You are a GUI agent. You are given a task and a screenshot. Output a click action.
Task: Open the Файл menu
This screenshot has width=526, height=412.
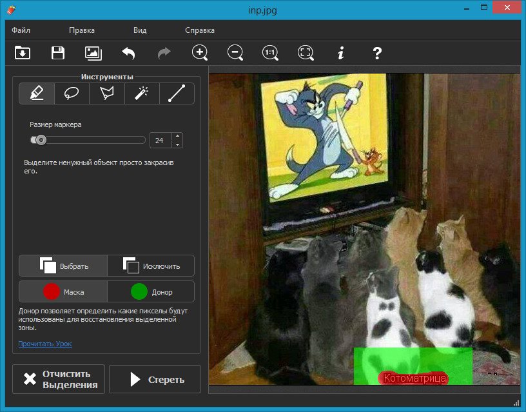21,30
